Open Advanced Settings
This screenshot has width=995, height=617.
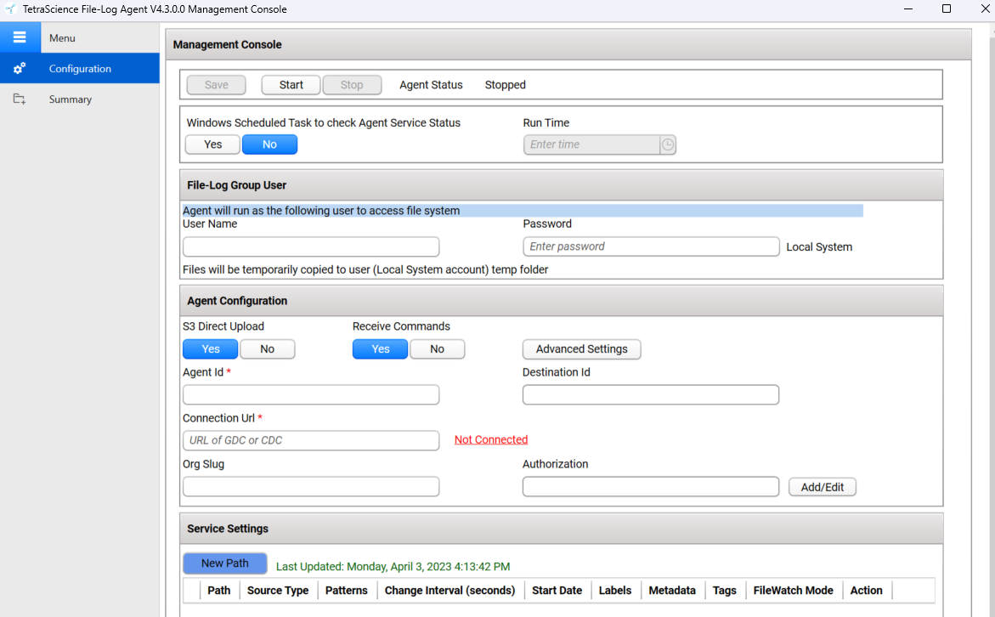581,348
